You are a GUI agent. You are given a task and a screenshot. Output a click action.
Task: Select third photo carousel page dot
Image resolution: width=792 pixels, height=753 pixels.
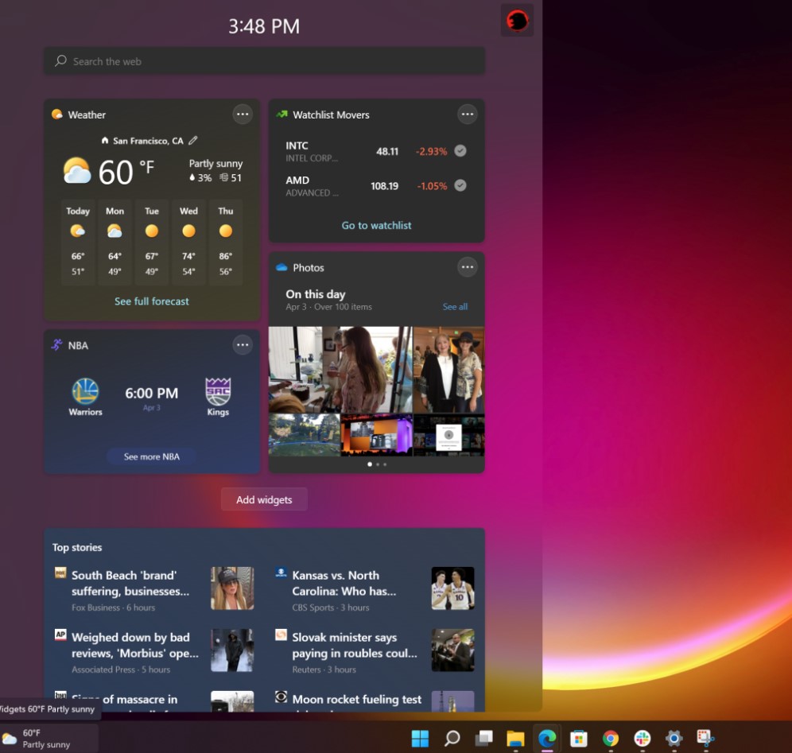(385, 464)
